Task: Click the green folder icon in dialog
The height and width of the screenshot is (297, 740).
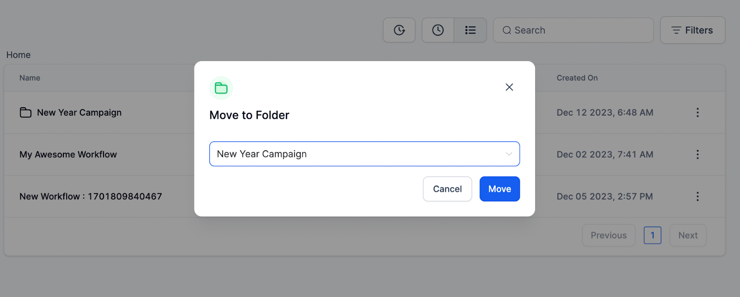Action: [x=221, y=88]
